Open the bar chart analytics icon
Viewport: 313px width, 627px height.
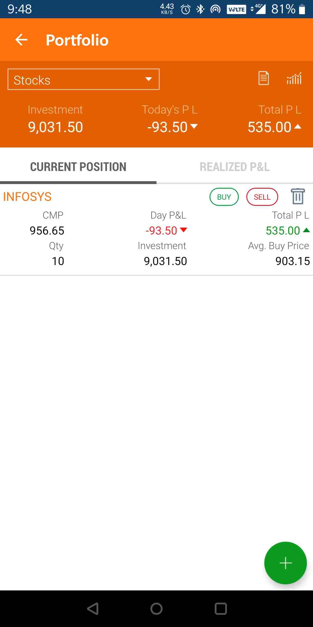[294, 78]
